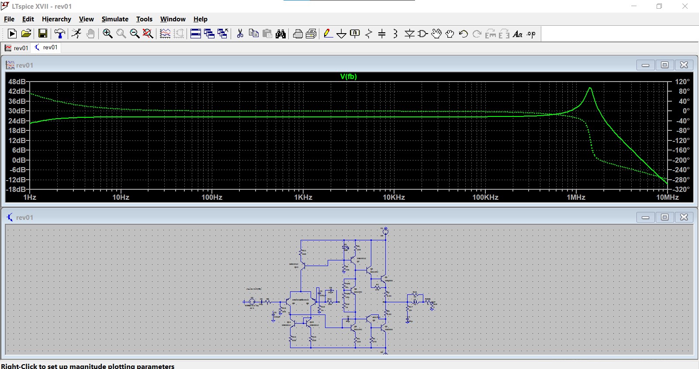Click the New Schematic toolbar icon
The image size is (699, 369).
click(12, 34)
